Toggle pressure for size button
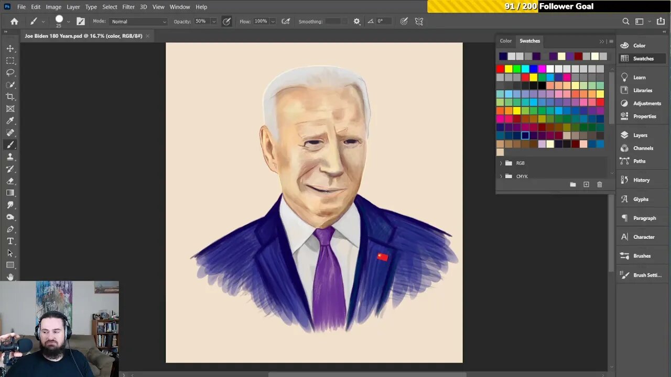 [404, 21]
